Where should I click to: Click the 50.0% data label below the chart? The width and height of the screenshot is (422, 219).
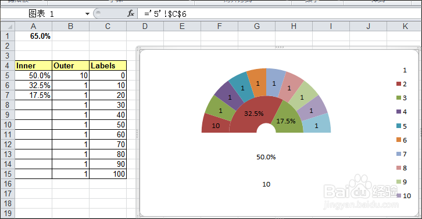[266, 157]
